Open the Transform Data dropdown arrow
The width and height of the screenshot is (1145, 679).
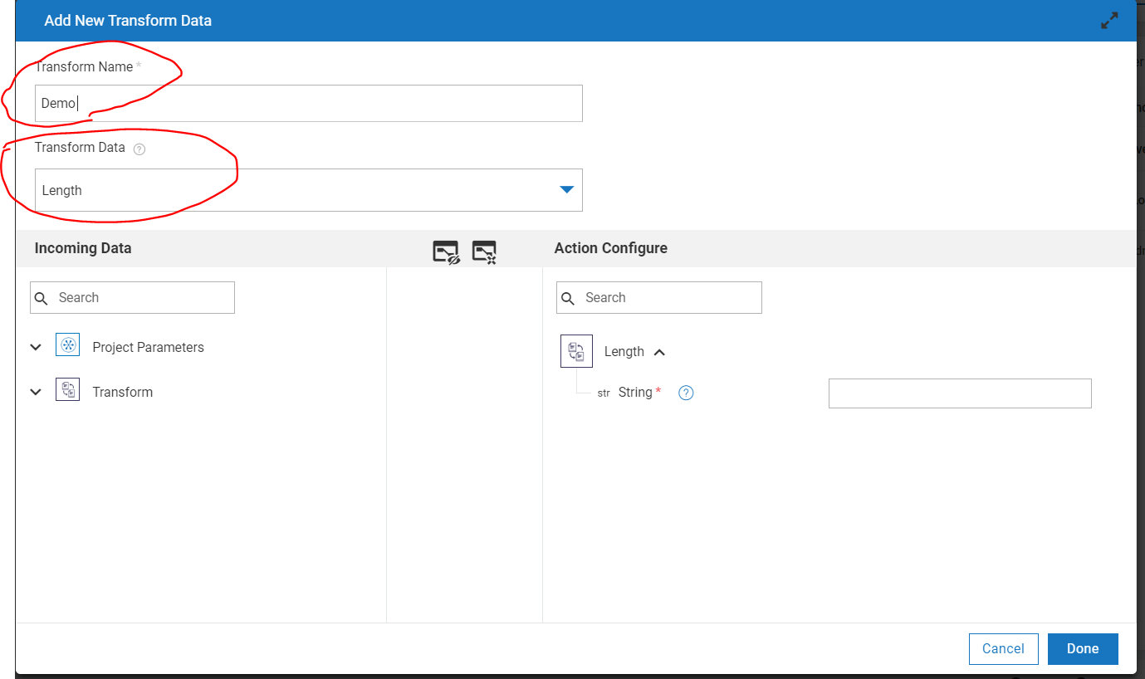[x=566, y=190]
